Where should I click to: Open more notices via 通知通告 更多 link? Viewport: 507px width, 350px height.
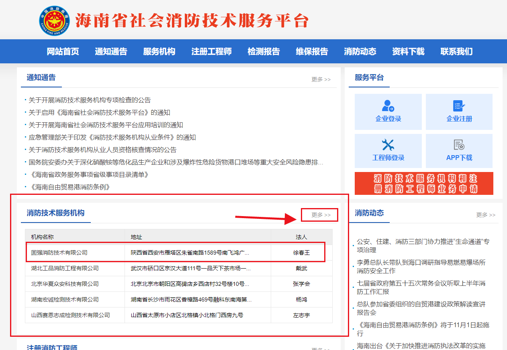tap(321, 79)
